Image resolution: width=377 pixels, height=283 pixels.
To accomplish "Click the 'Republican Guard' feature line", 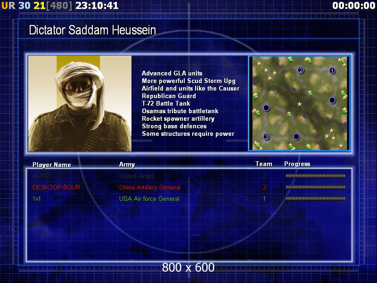I will point(169,96).
